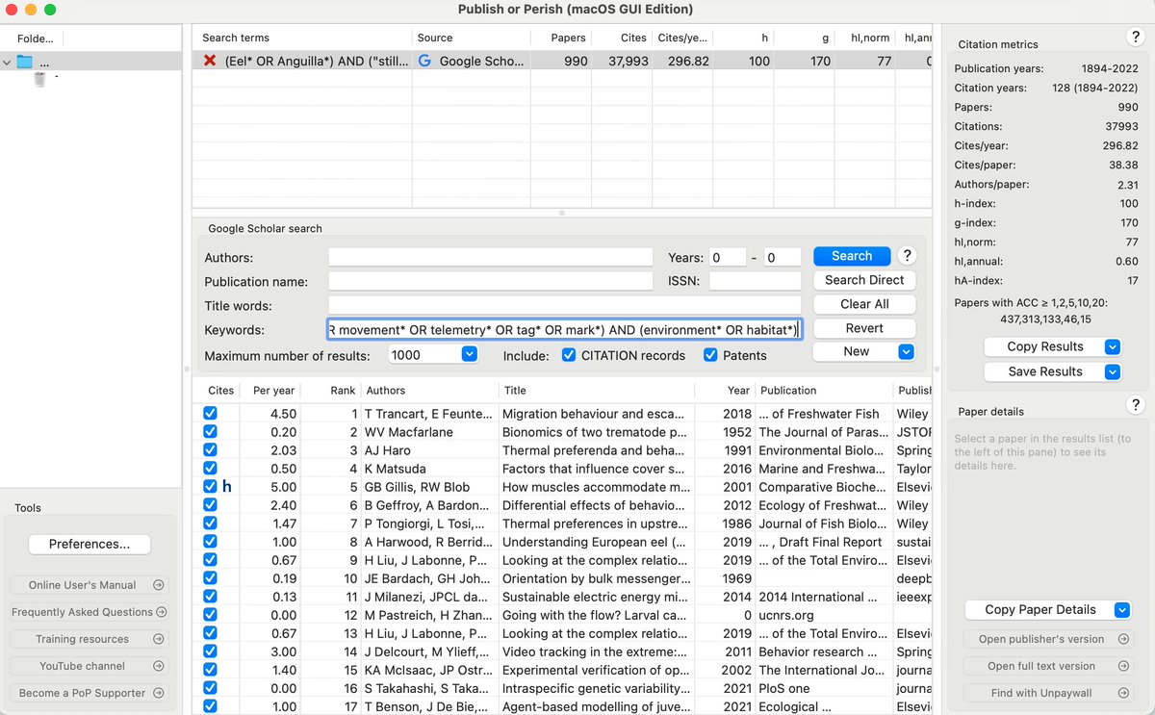
Task: Click arrow icon on Become a PoP Supporter
Action: pos(159,693)
